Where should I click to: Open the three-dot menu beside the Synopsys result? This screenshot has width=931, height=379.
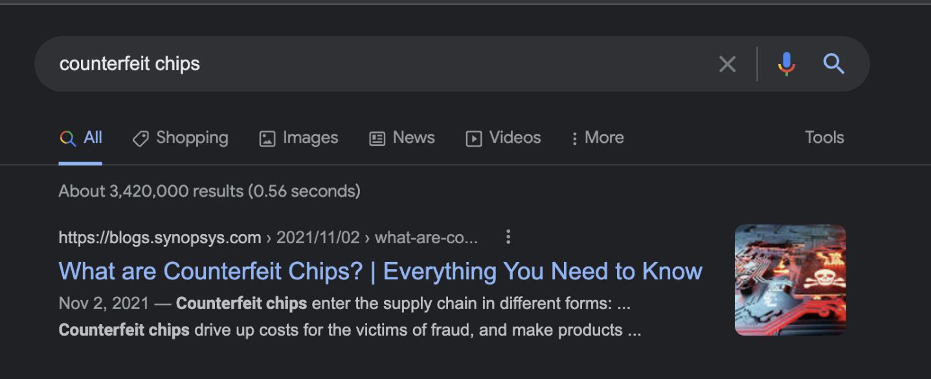pos(508,237)
